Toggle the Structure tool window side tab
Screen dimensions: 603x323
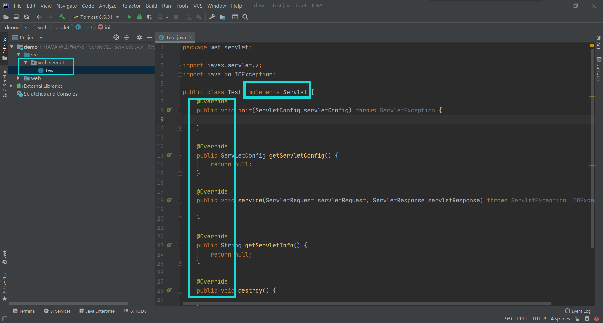click(5, 82)
